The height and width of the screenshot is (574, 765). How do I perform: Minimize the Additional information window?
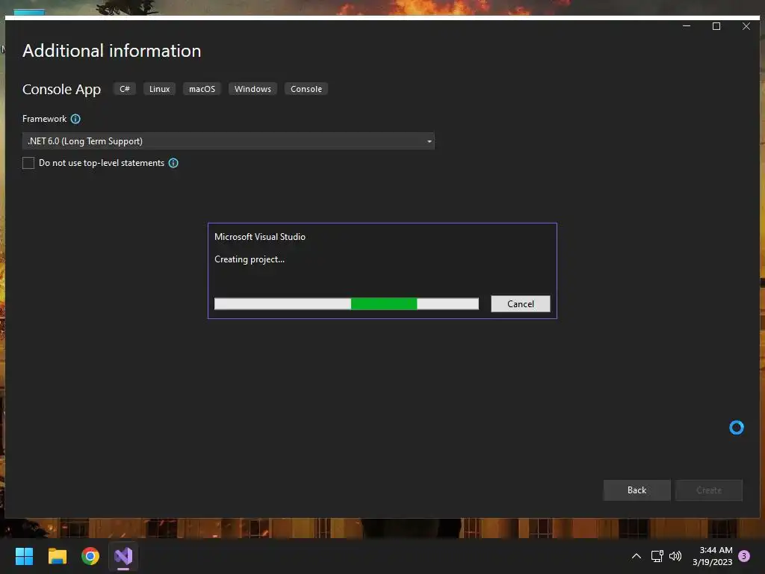click(x=687, y=26)
